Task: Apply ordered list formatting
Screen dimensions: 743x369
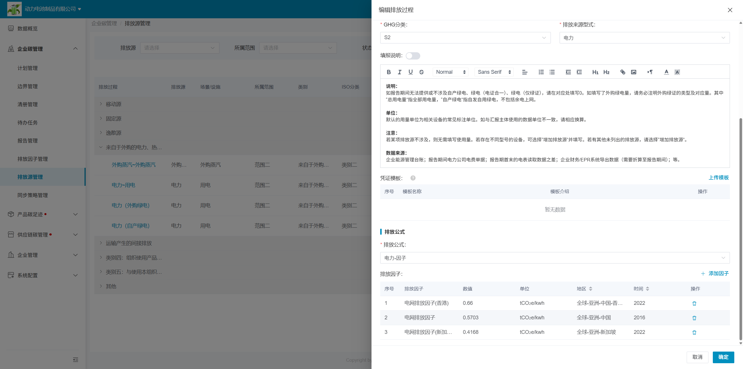Action: coord(541,72)
